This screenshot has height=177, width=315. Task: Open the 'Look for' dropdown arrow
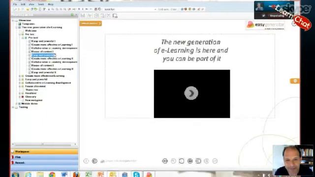point(155,9)
